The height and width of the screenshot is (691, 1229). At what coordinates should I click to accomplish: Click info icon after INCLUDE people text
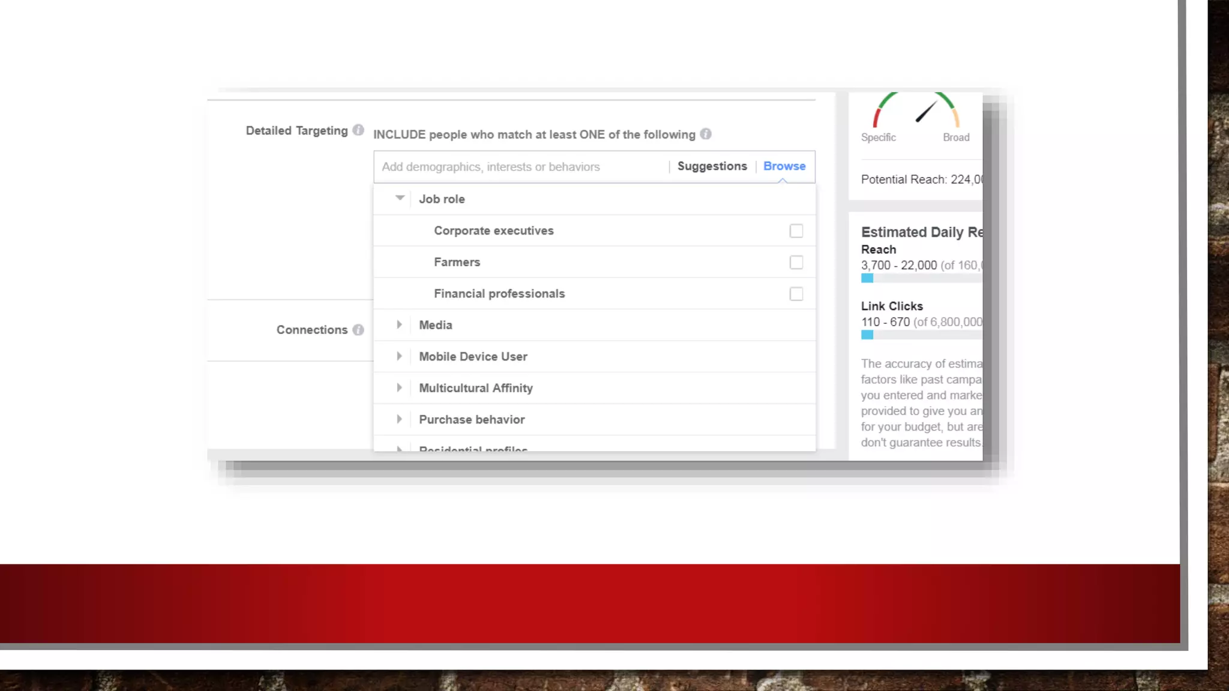coord(706,134)
